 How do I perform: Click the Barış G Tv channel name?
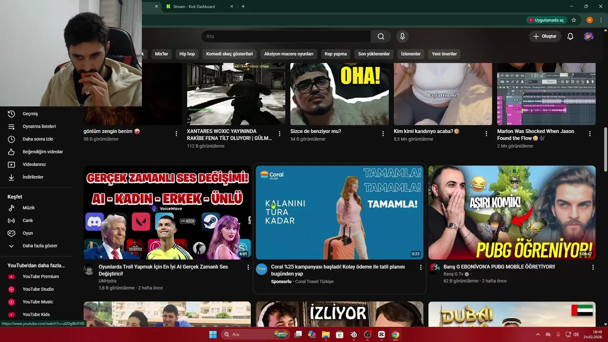(453, 275)
